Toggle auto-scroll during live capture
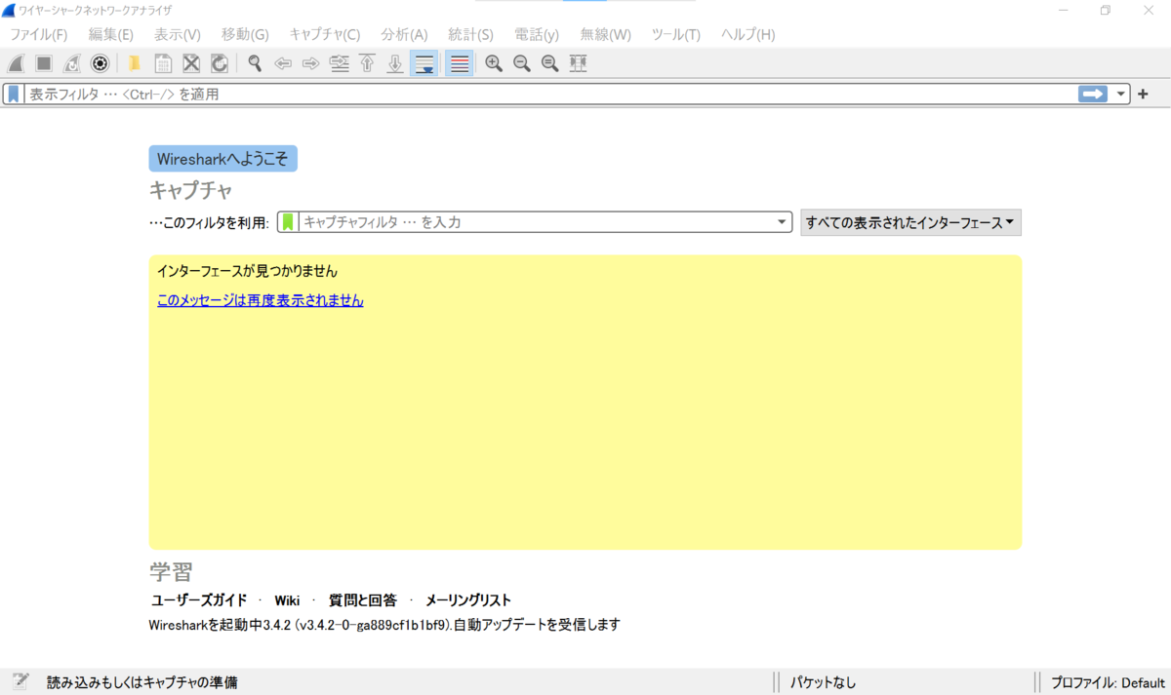The height and width of the screenshot is (695, 1171). [424, 63]
